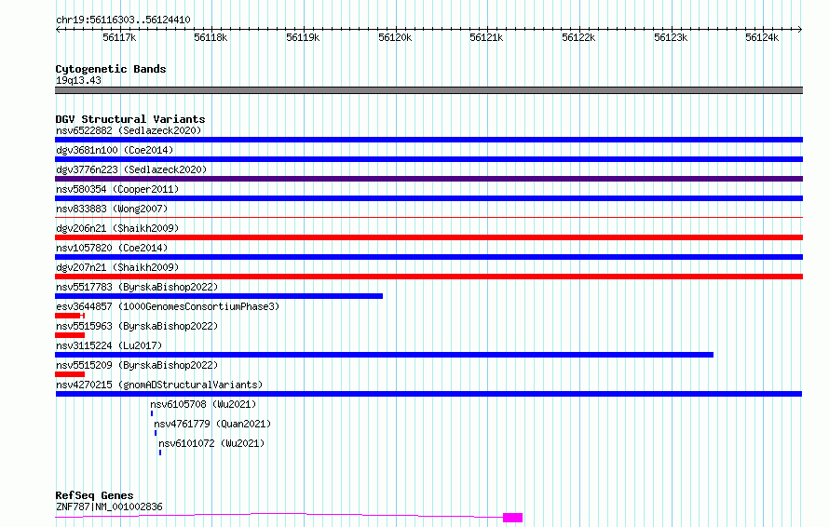Open nsv6105708 (Wu2021) variant label
Image resolution: width=829 pixels, height=527 pixels.
[203, 404]
